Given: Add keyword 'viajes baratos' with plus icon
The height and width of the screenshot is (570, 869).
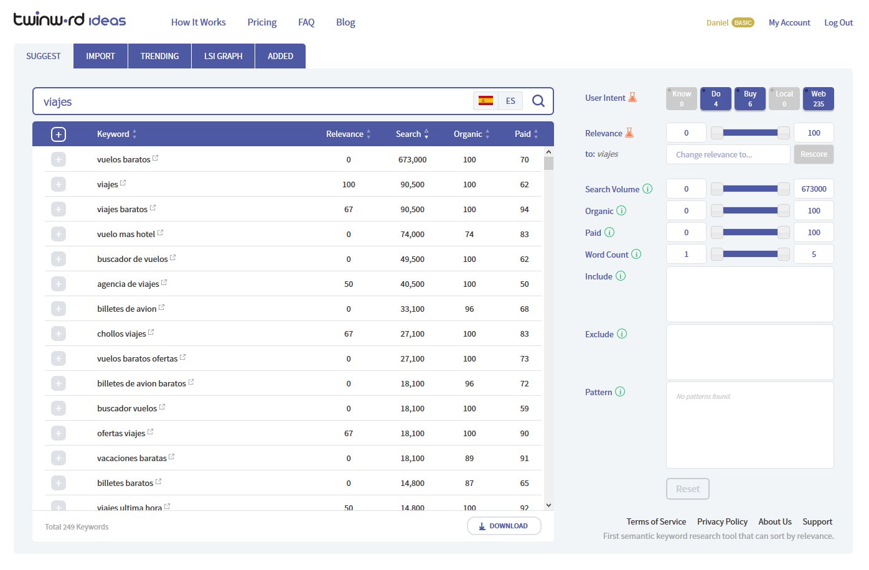Looking at the screenshot, I should [59, 209].
